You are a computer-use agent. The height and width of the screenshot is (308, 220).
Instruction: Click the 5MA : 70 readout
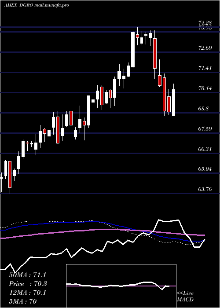[x=23, y=301]
